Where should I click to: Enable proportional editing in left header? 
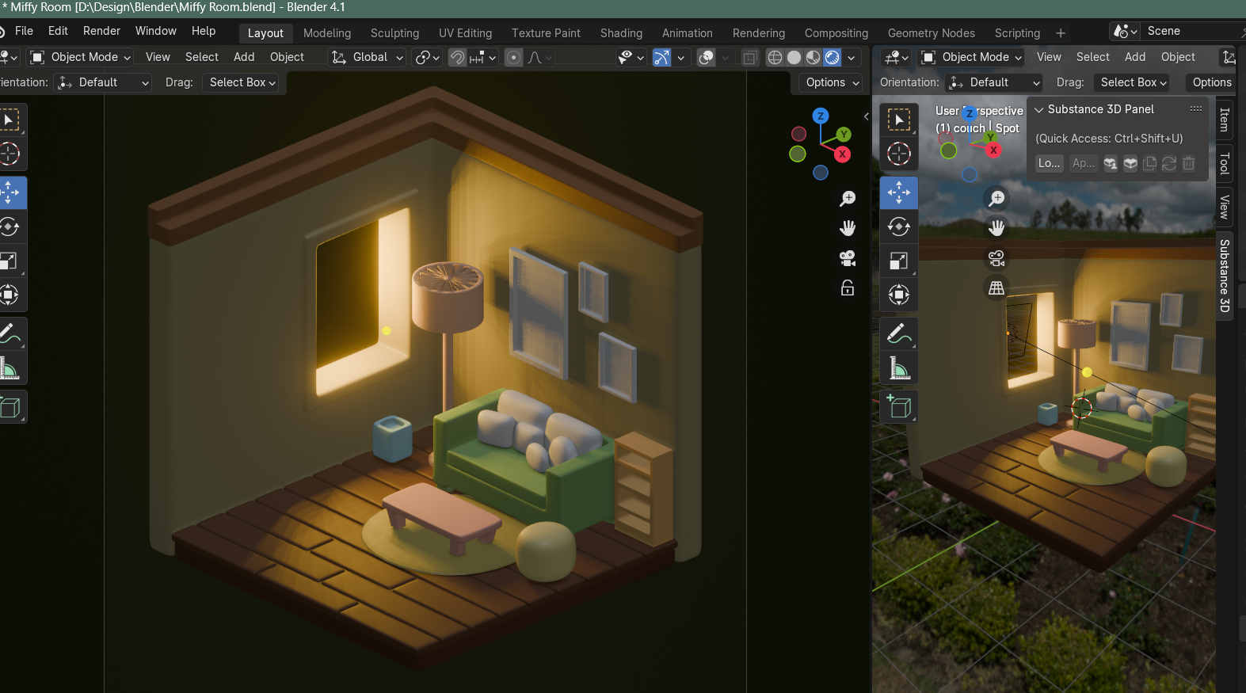513,57
